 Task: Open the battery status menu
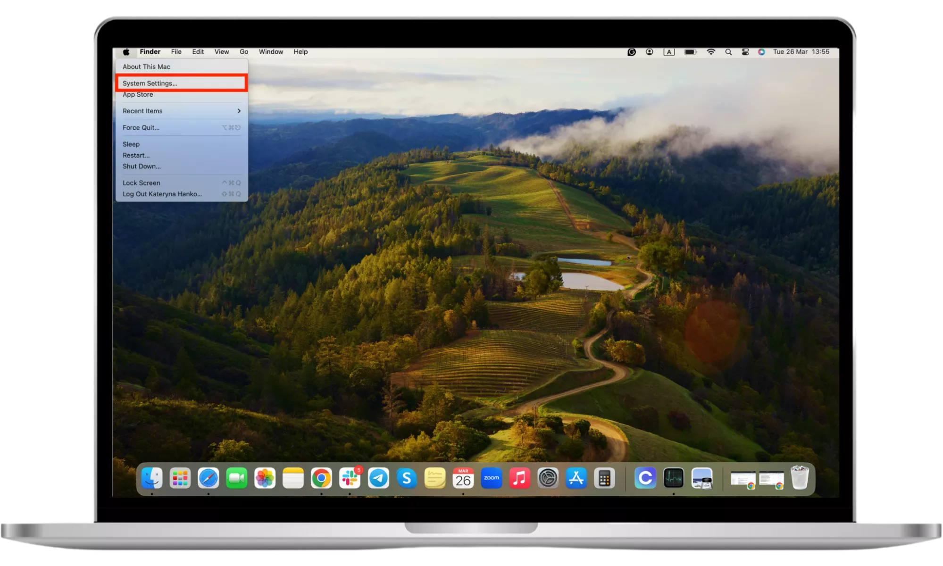tap(690, 52)
